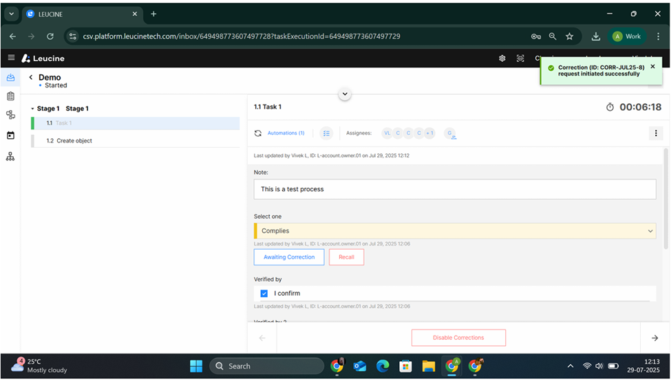
Task: Click the Recall button
Action: tap(346, 257)
